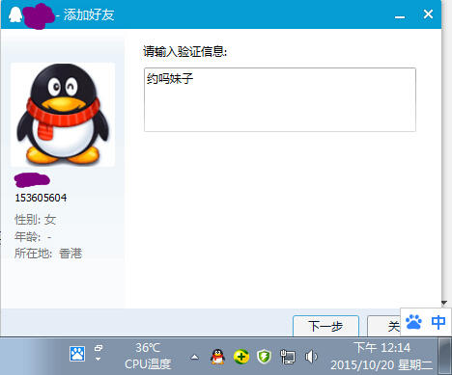
Task: Open the green shield security tray icon
Action: (264, 357)
